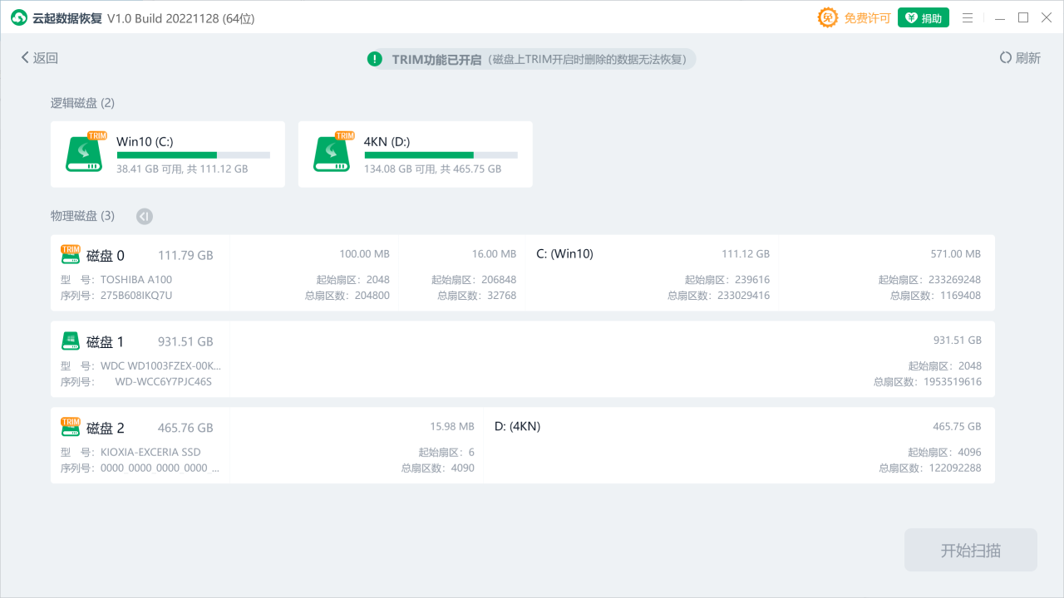Collapse the 物理磁盘 section with the arrow
This screenshot has width=1064, height=598.
point(144,216)
